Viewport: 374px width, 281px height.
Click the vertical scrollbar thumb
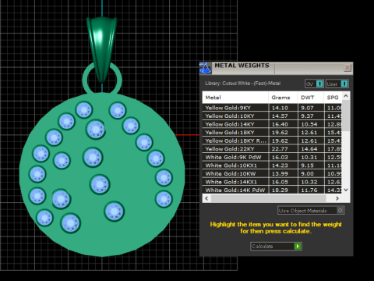click(346, 116)
